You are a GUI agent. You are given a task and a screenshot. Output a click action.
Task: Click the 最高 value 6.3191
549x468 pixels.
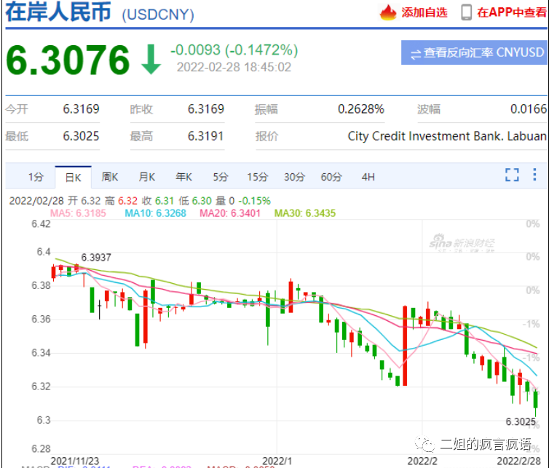coord(205,136)
